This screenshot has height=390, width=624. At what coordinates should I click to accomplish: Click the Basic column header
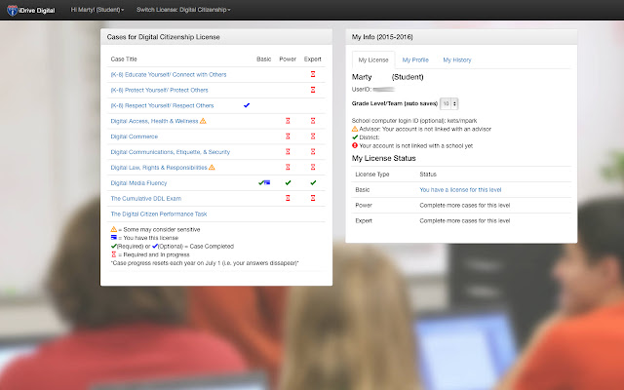264,58
